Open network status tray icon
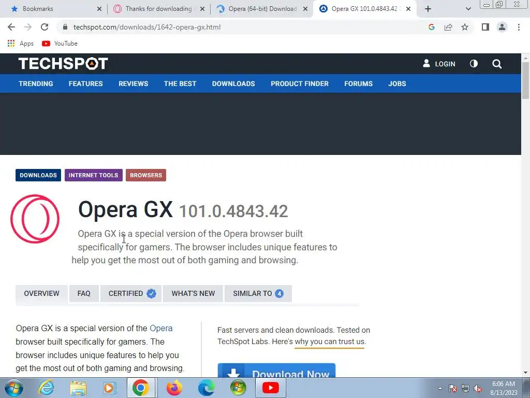530x398 pixels. [465, 389]
